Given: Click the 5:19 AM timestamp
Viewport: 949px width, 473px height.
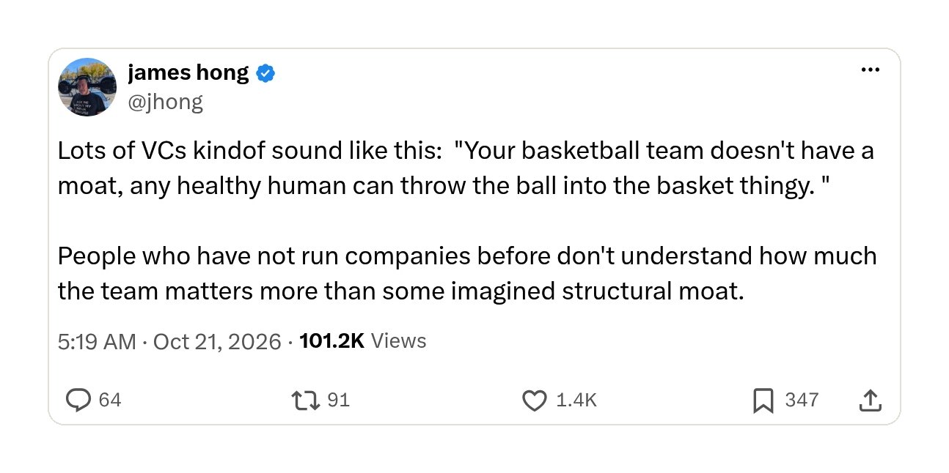Looking at the screenshot, I should pyautogui.click(x=97, y=341).
